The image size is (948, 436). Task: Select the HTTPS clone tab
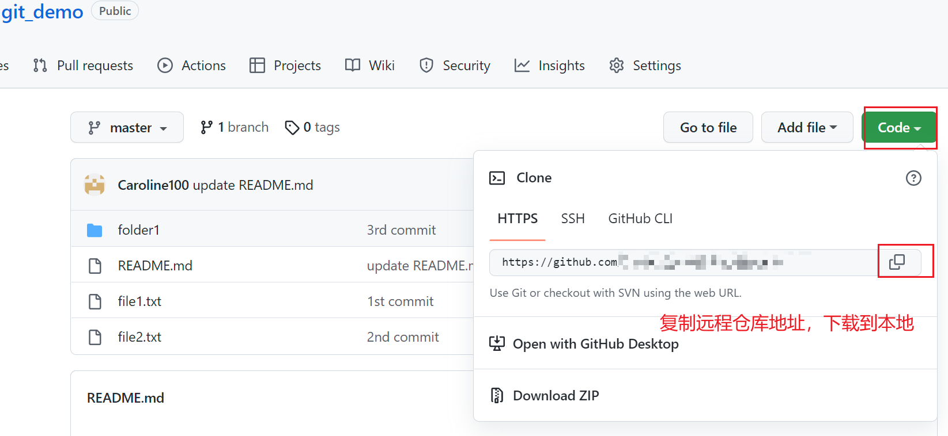[x=518, y=219]
